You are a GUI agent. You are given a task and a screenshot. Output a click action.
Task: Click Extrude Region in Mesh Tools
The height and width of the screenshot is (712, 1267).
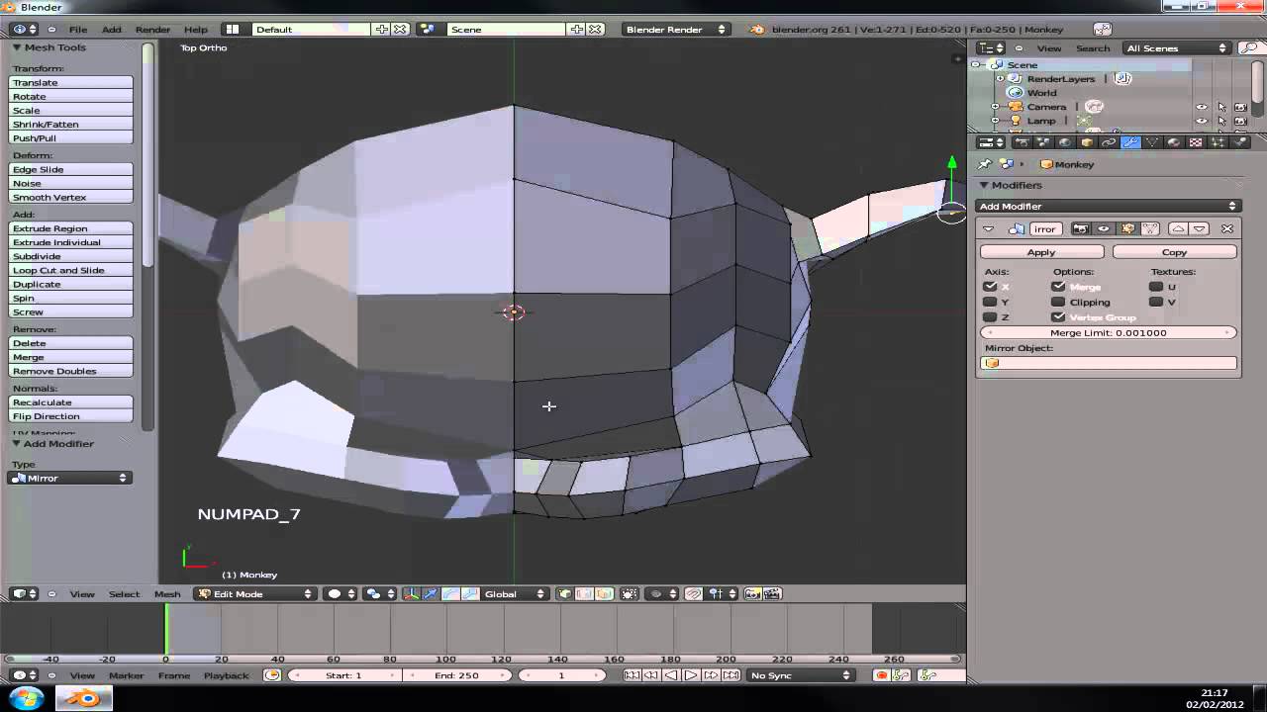pos(70,228)
